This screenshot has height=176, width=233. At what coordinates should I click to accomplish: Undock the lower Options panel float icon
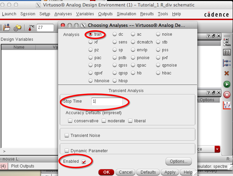[214, 93]
